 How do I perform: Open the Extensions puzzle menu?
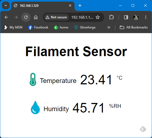point(111,17)
